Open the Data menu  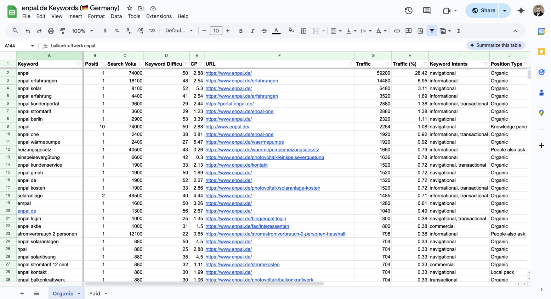click(116, 16)
